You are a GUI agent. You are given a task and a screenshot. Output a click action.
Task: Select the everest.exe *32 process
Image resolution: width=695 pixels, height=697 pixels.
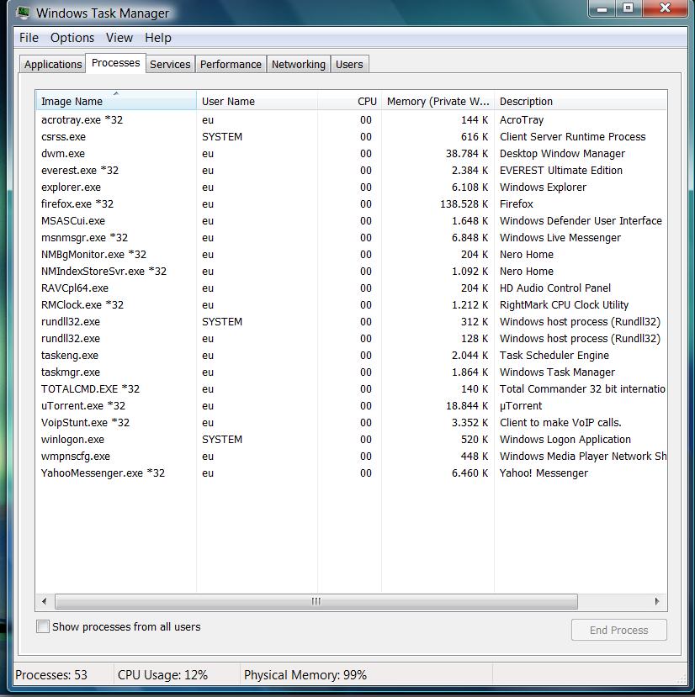[351, 171]
